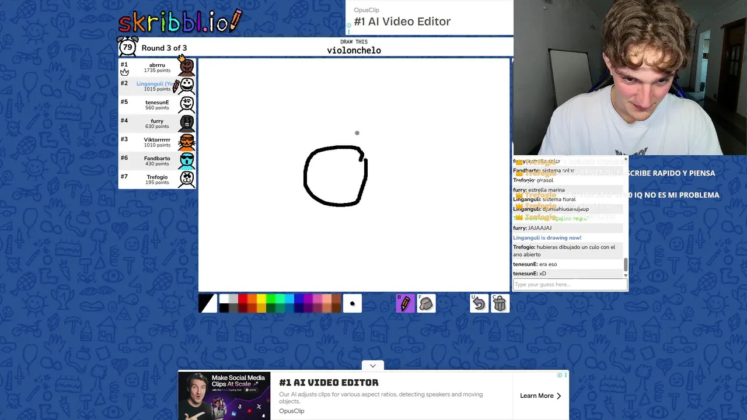Pick the light gray color swatch
Image resolution: width=747 pixels, height=420 pixels.
(233, 299)
